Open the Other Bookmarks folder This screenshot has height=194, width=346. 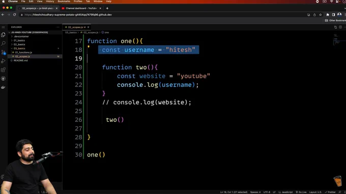(335, 20)
